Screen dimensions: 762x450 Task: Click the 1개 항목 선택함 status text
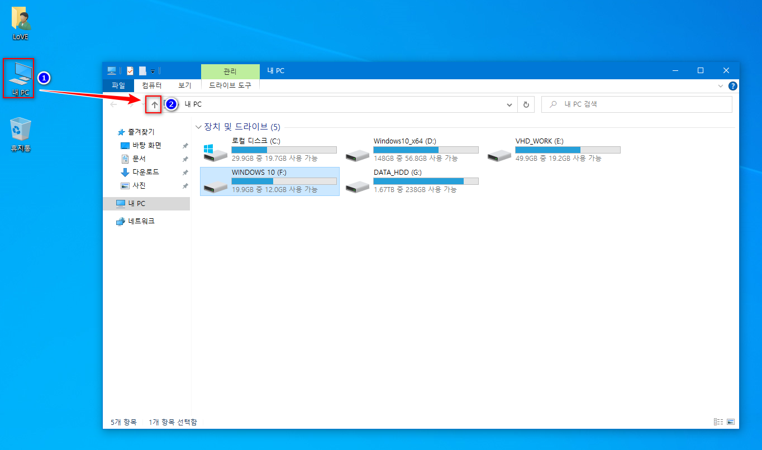[173, 422]
